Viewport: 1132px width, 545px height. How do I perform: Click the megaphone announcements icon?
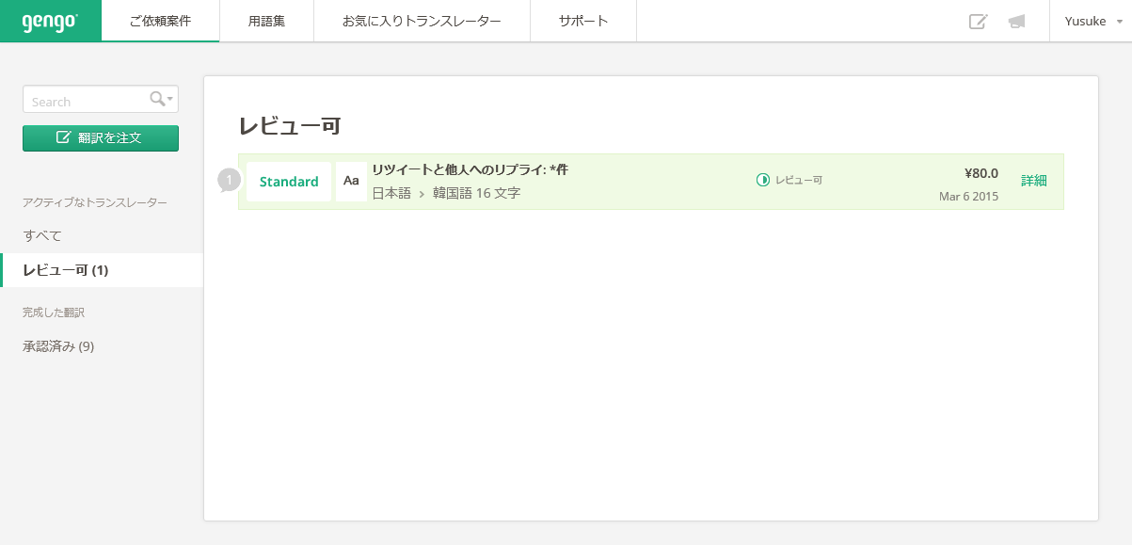(1016, 22)
